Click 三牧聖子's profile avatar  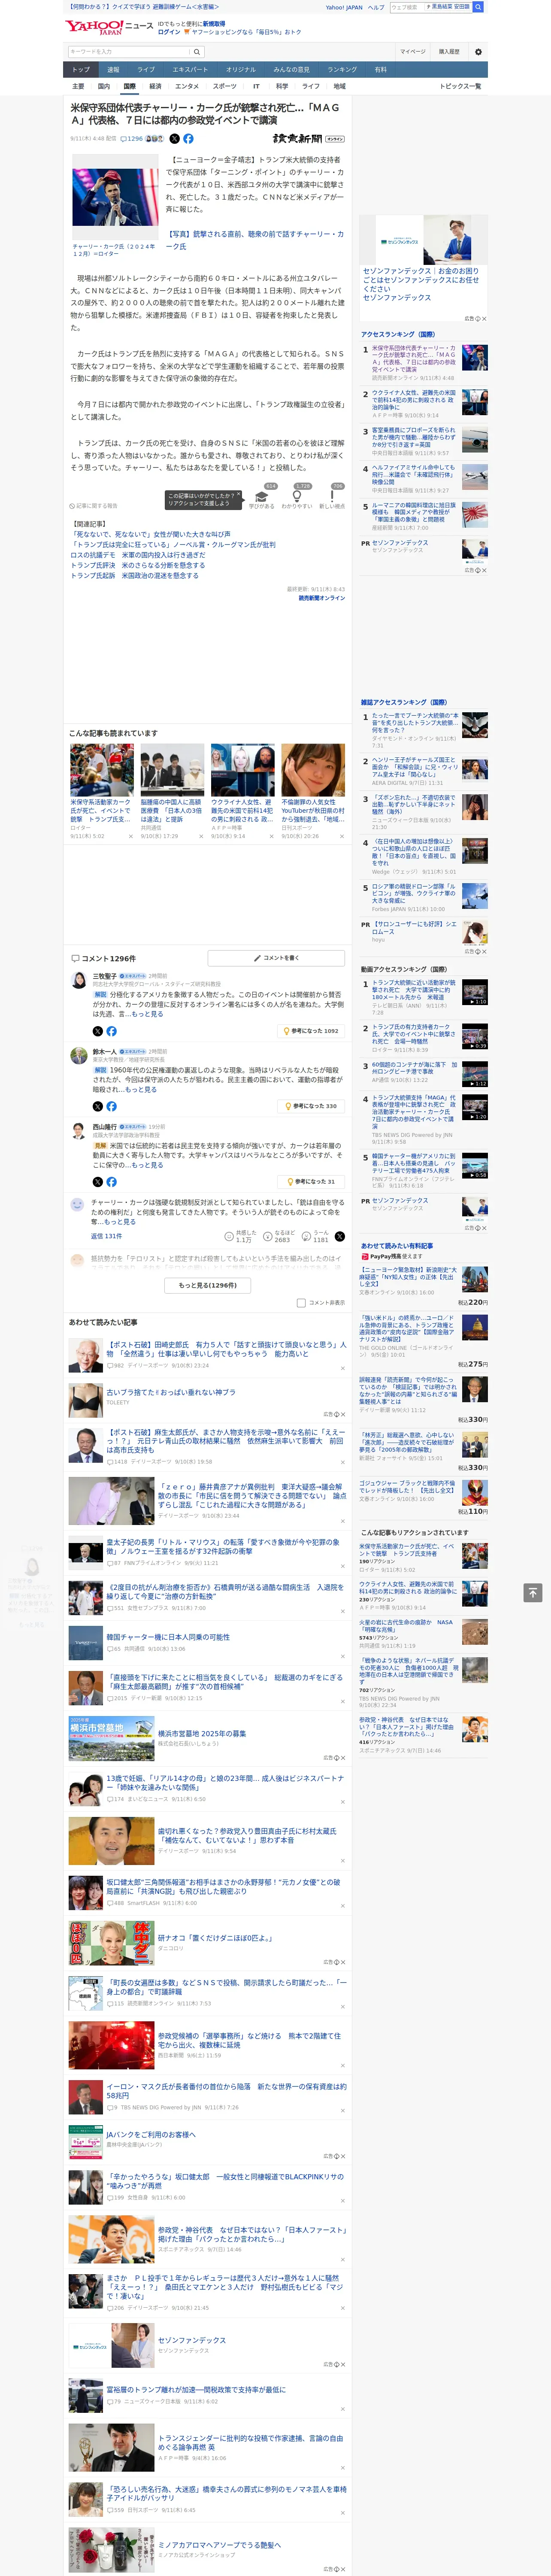[x=78, y=980]
